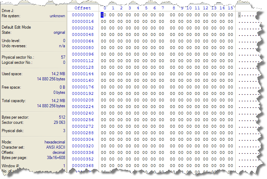
Task: Click offset row 00000304
Action: point(83,139)
